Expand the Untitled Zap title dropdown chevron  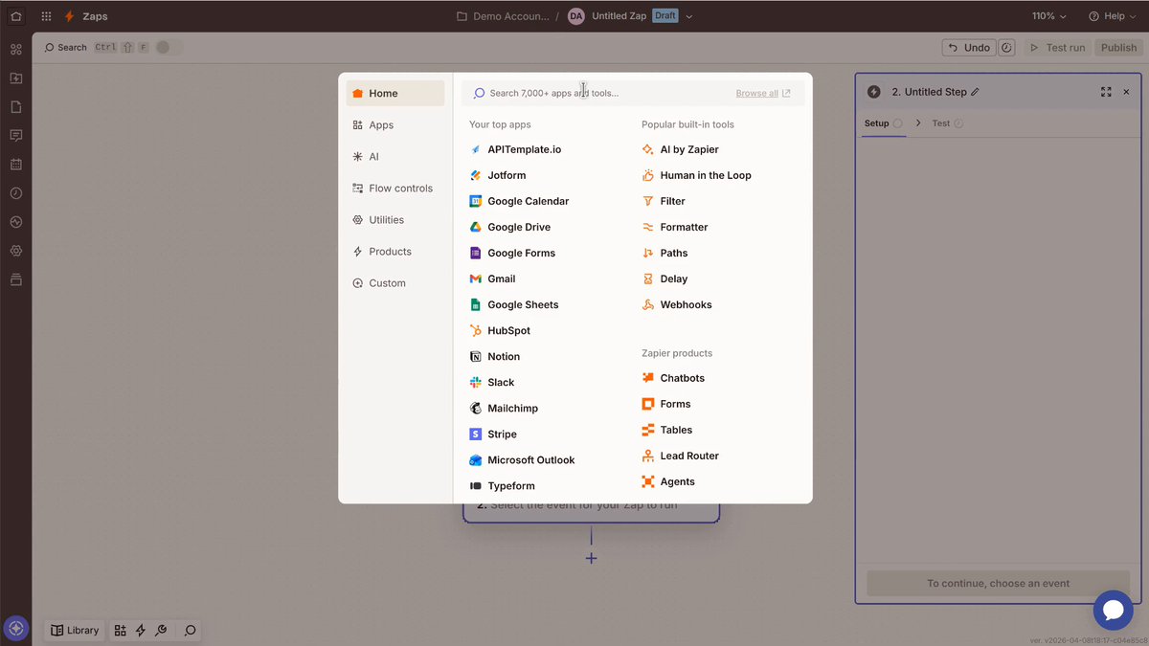coord(688,15)
